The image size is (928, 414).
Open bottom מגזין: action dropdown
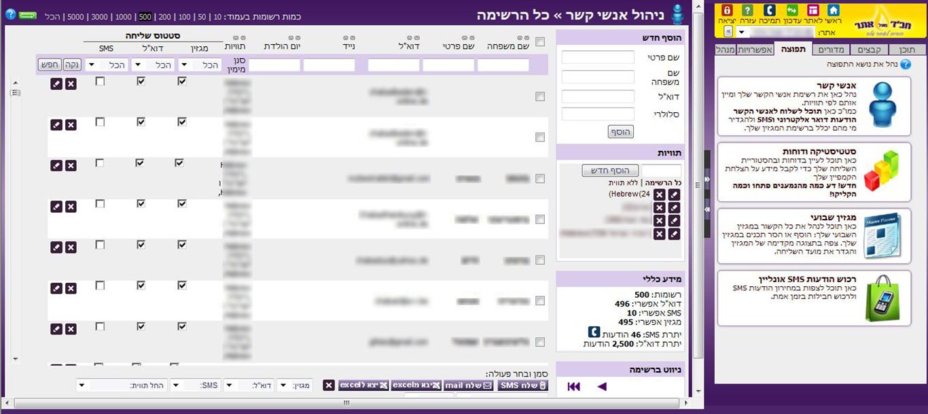point(296,385)
